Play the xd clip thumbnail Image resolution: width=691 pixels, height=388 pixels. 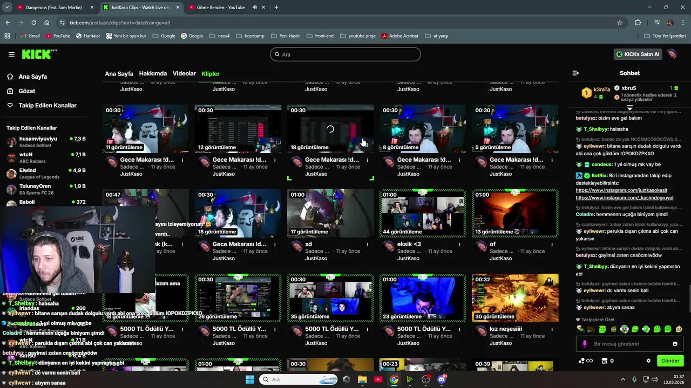click(x=330, y=213)
